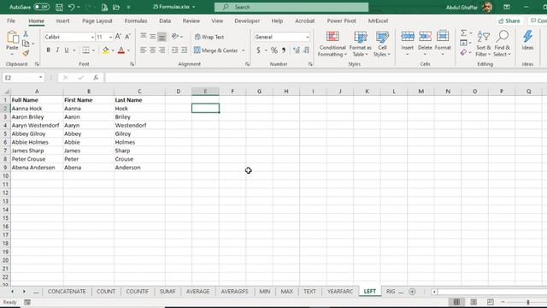547x308 pixels.
Task: Click the Save icon in title bar
Action: point(59,7)
